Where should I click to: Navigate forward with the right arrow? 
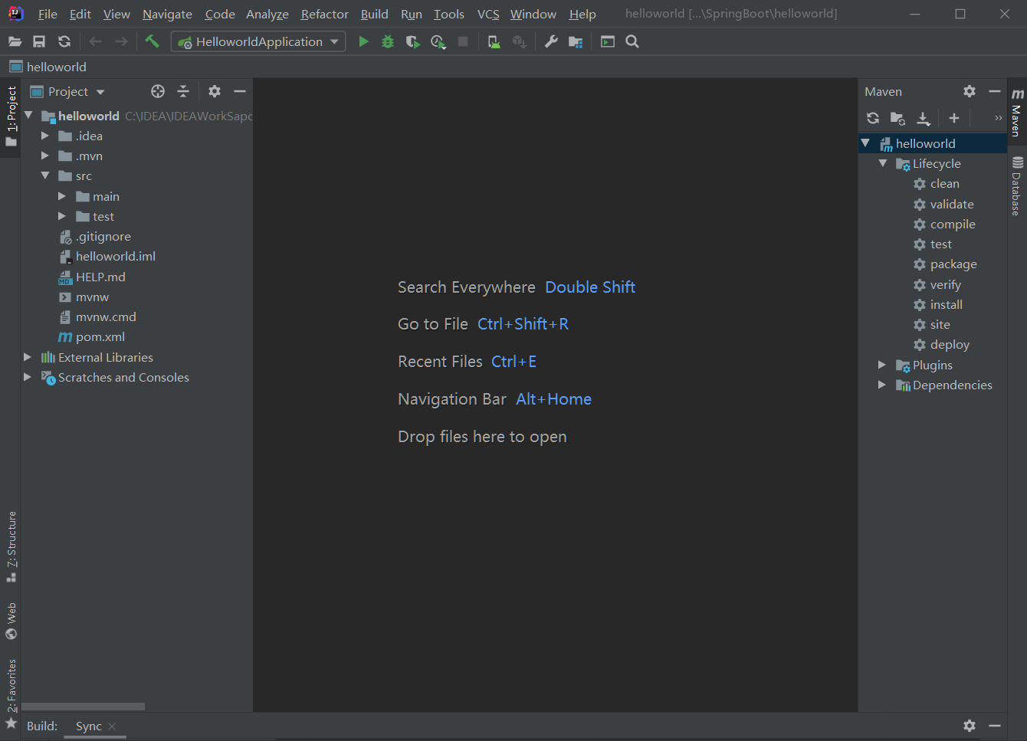[121, 41]
